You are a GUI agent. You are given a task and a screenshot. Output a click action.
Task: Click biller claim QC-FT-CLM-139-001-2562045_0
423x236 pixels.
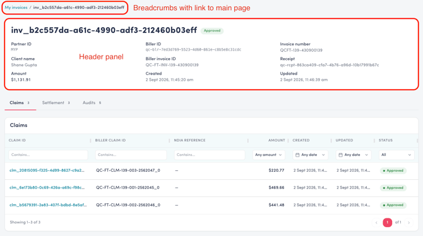coord(128,187)
